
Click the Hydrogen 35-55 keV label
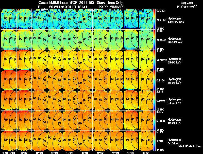click(x=174, y=81)
